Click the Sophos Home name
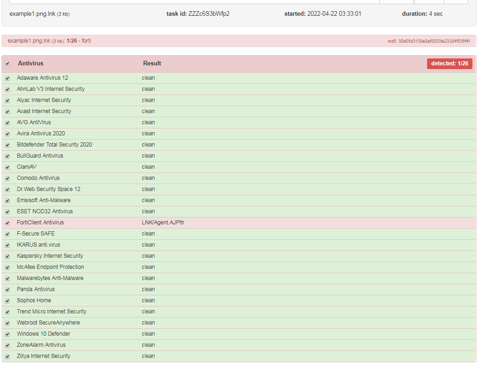 coord(34,300)
